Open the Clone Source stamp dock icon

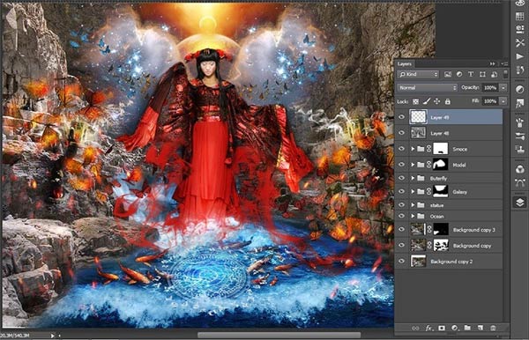(520, 150)
